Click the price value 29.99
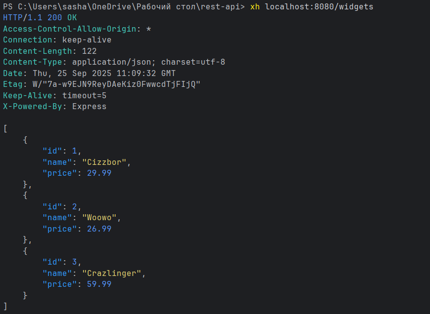This screenshot has height=314, width=430. tap(99, 173)
